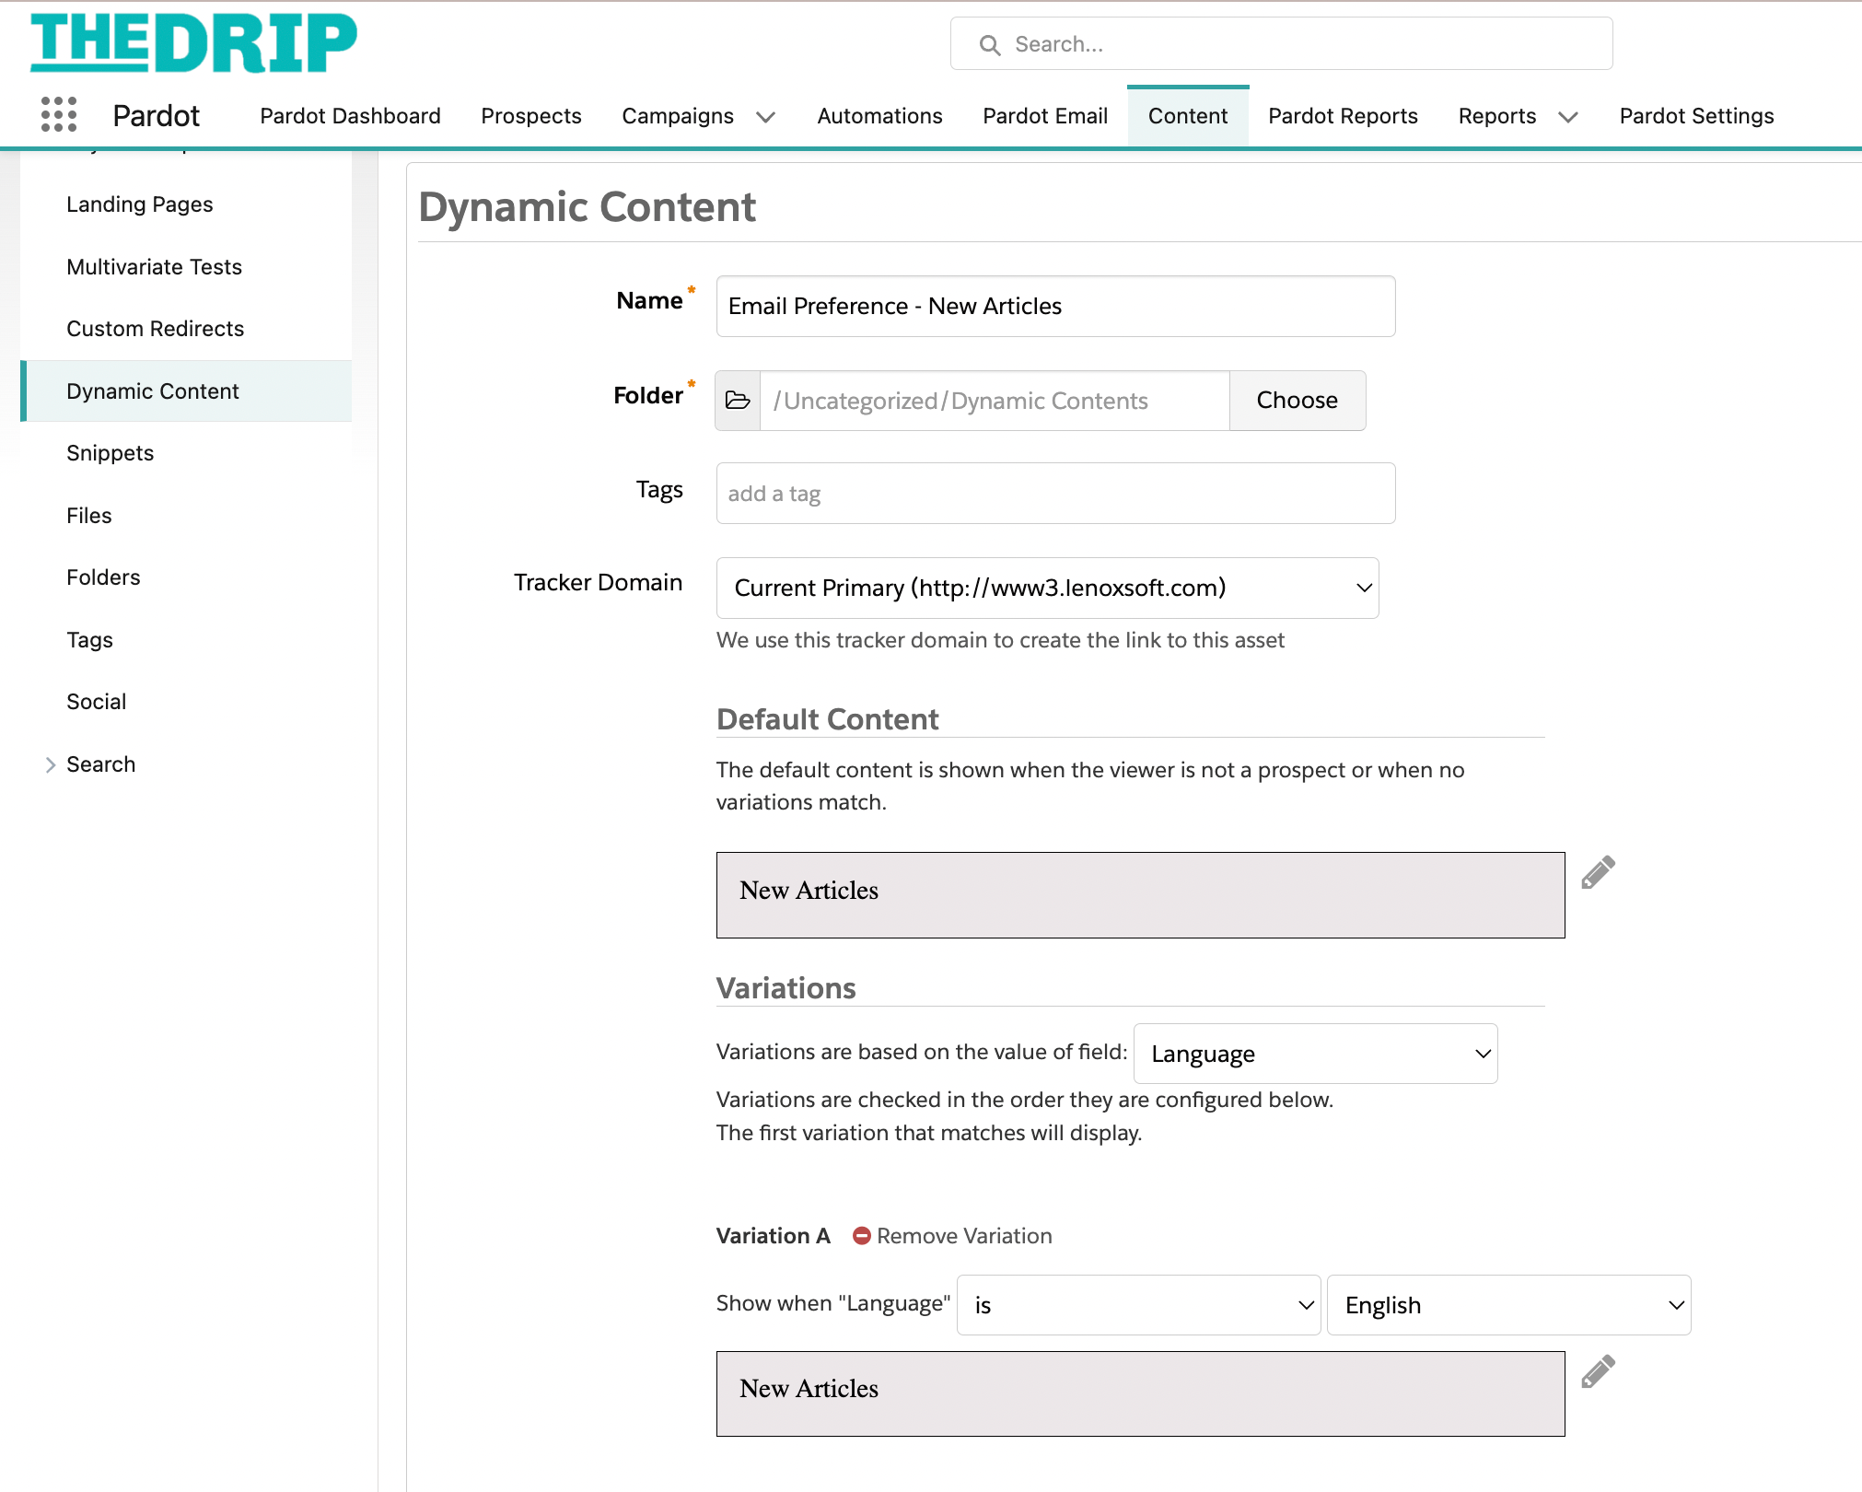The image size is (1862, 1492).
Task: Open Snippets in the sidebar
Action: tap(111, 453)
